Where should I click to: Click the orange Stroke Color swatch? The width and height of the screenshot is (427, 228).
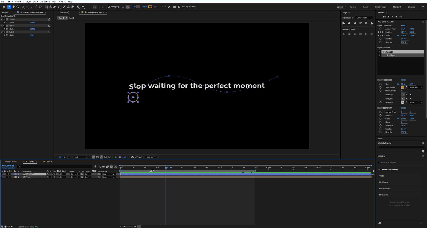pyautogui.click(x=402, y=87)
